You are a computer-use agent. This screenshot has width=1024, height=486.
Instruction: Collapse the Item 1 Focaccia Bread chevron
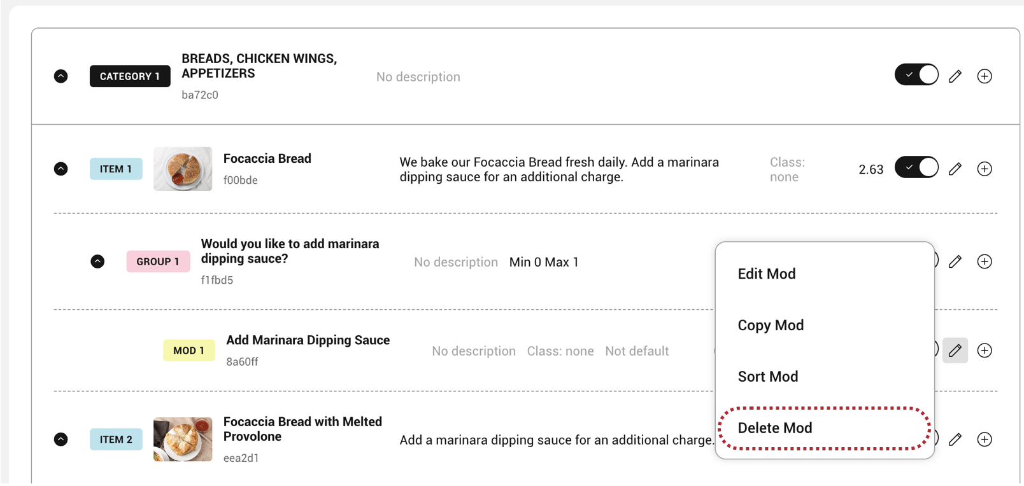(61, 169)
